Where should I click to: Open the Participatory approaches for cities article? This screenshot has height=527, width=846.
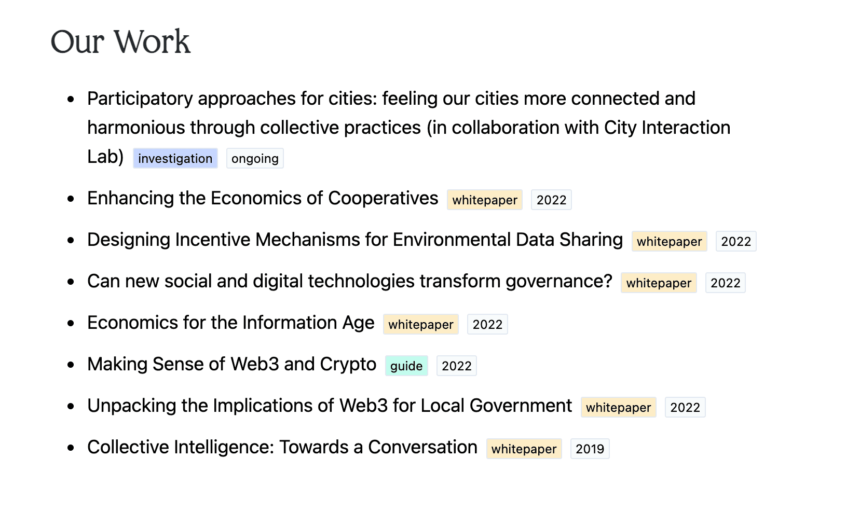pyautogui.click(x=391, y=99)
